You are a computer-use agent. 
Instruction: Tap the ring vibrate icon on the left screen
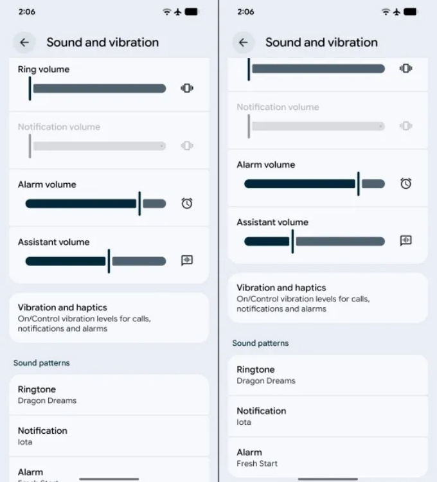pyautogui.click(x=187, y=88)
